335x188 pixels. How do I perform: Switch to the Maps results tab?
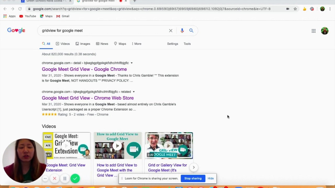tap(120, 44)
